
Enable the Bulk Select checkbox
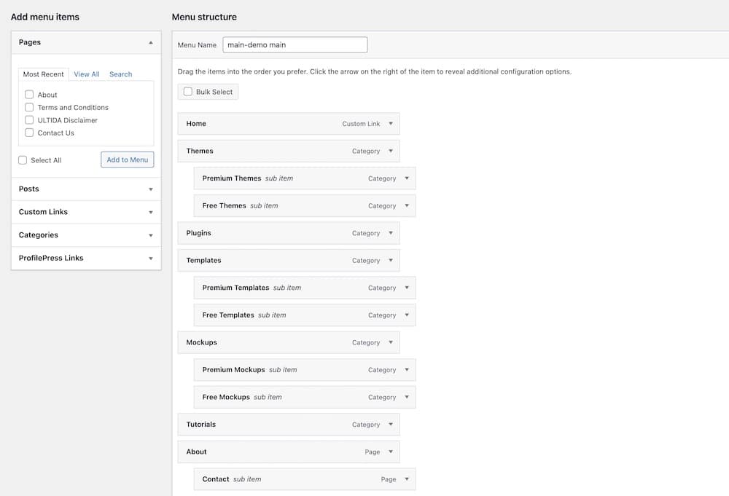(x=188, y=92)
